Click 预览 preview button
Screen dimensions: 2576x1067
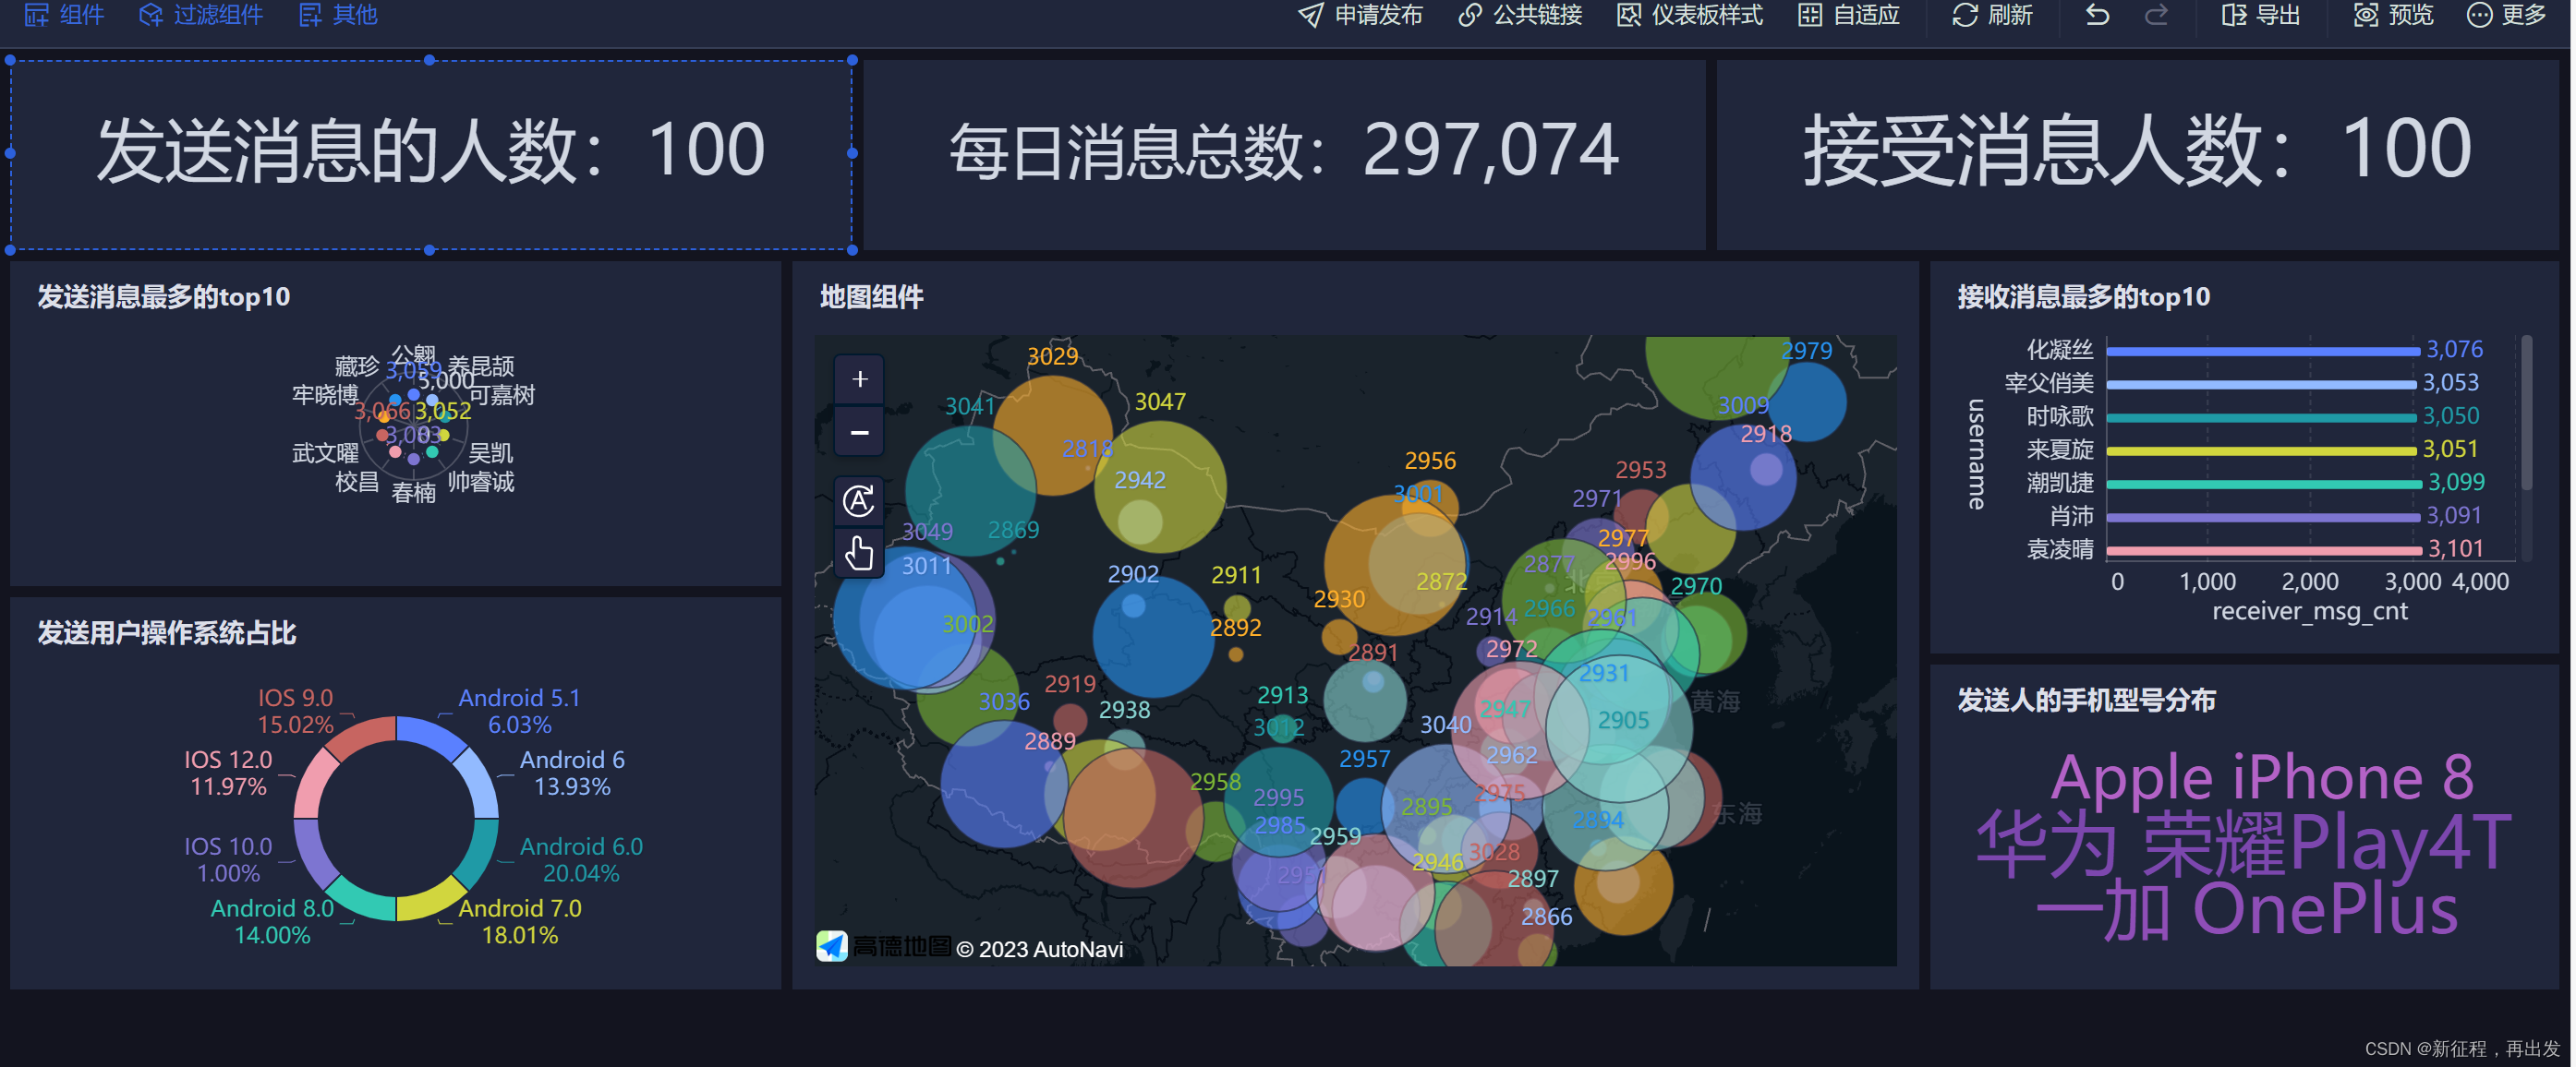pos(2393,15)
